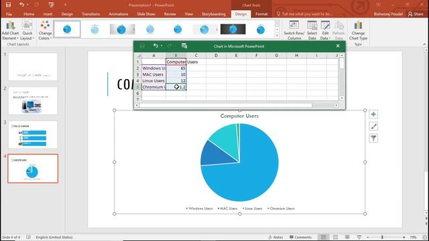The image size is (429, 241).
Task: Switch to Reading view icon
Action: pyautogui.click(x=347, y=237)
